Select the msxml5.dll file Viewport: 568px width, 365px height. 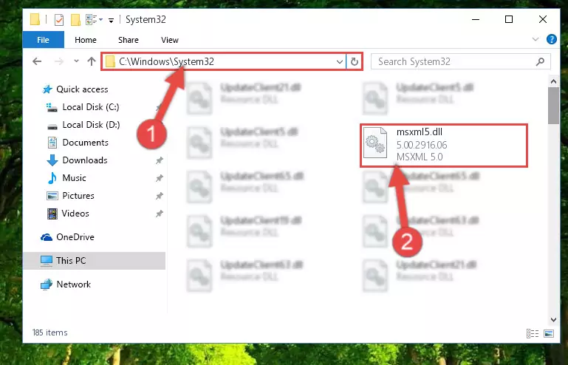(444, 146)
